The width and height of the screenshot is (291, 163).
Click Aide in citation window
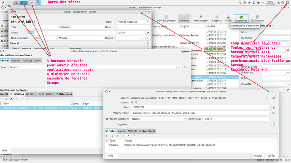pyautogui.click(x=110, y=155)
